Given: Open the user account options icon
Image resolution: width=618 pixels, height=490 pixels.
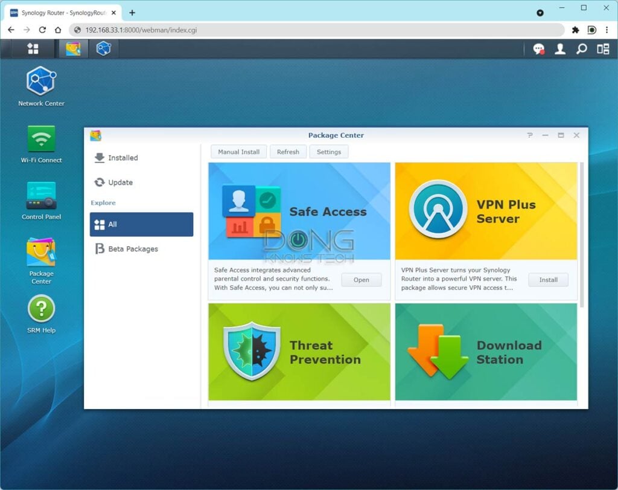Looking at the screenshot, I should pos(560,49).
